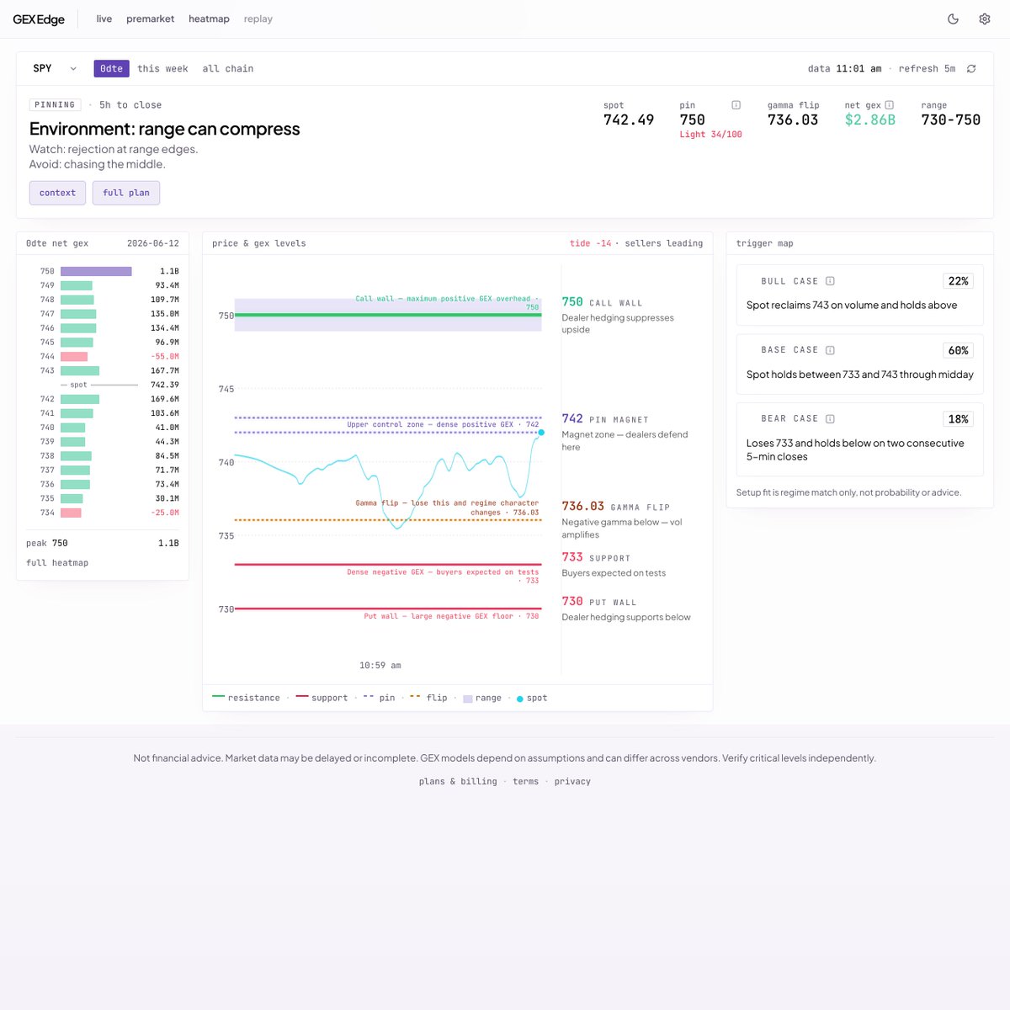Click the 10:59 am chart time label
Image resolution: width=1010 pixels, height=1010 pixels.
pos(380,666)
